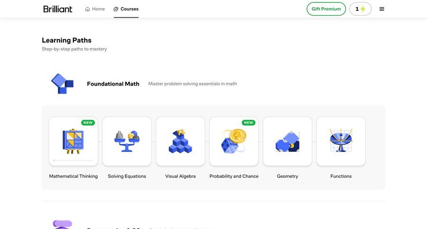This screenshot has height=229, width=427.
Task: Click the Mathematical Thinking label
Action: tap(73, 176)
